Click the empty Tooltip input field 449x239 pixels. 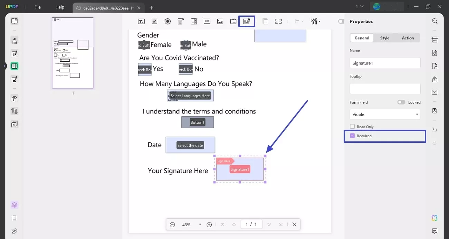385,89
